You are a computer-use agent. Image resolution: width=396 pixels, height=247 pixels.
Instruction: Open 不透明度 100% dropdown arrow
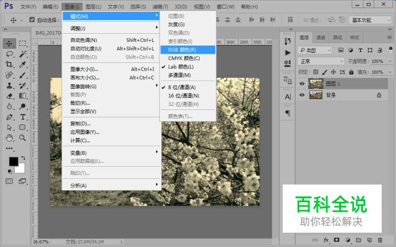[390, 61]
